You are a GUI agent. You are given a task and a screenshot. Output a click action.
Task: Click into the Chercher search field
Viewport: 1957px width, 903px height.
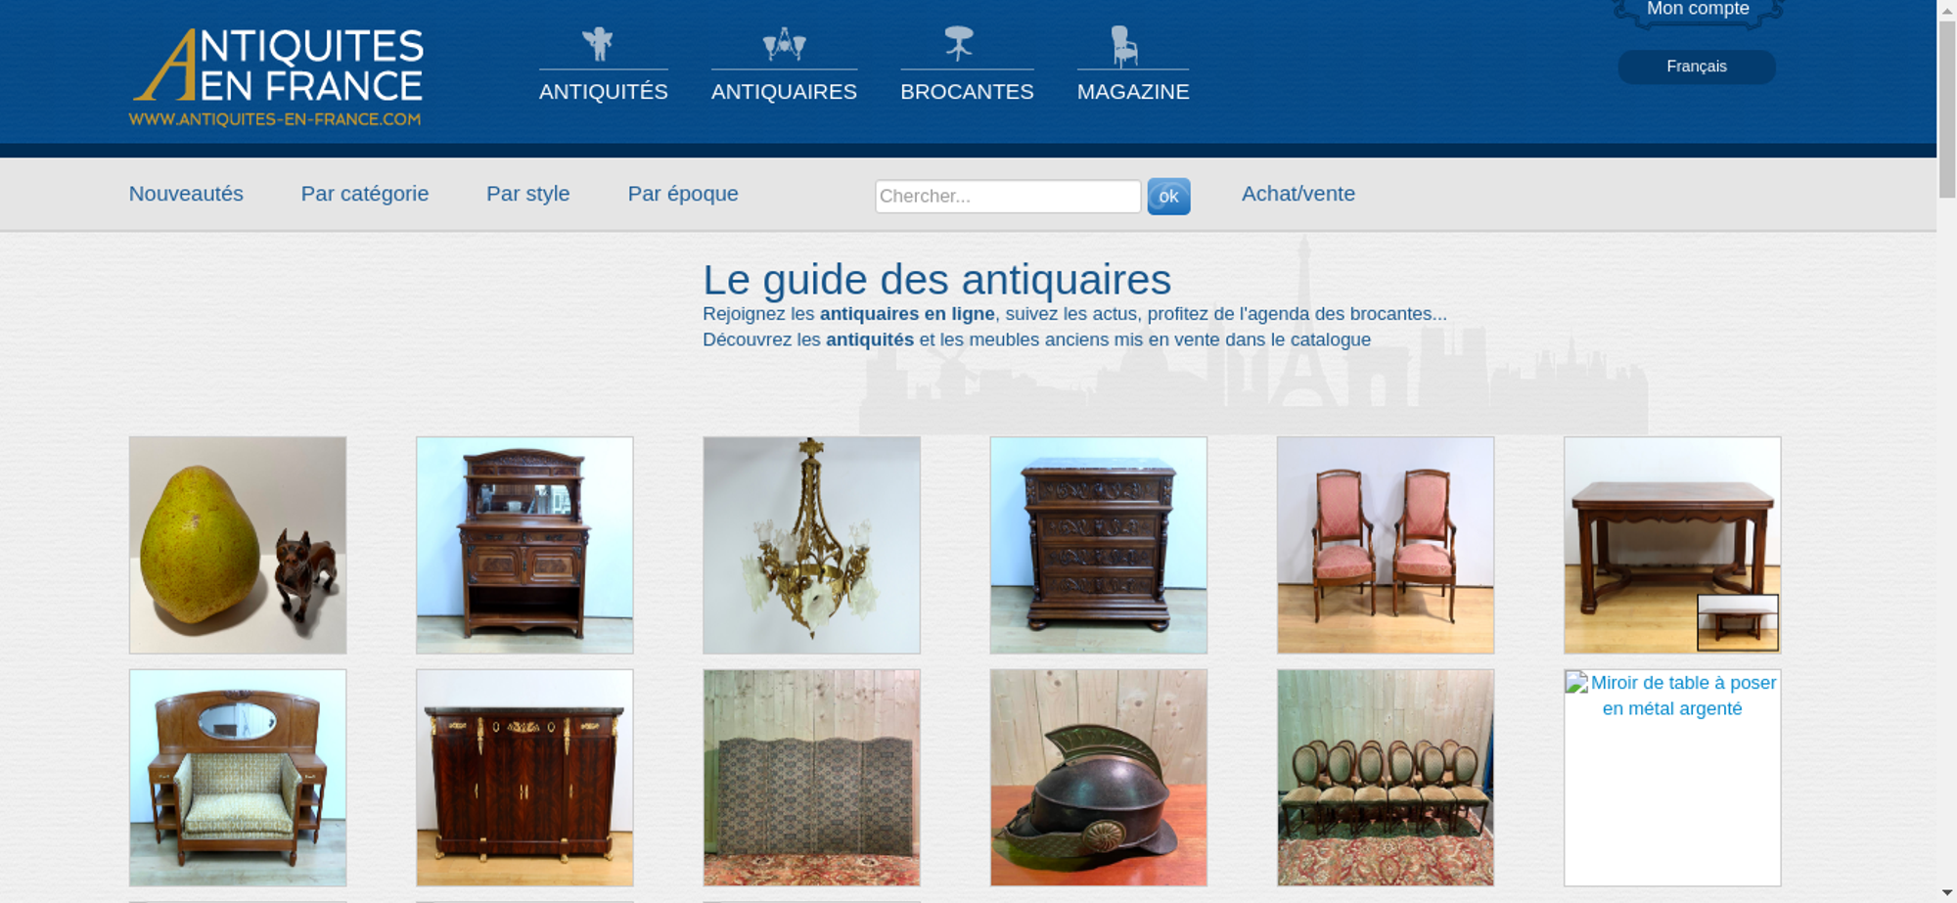[1008, 197]
